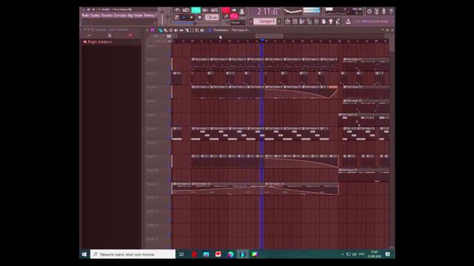Toggle the mute switch for Track 1
This screenshot has height=266, width=474.
point(170,55)
